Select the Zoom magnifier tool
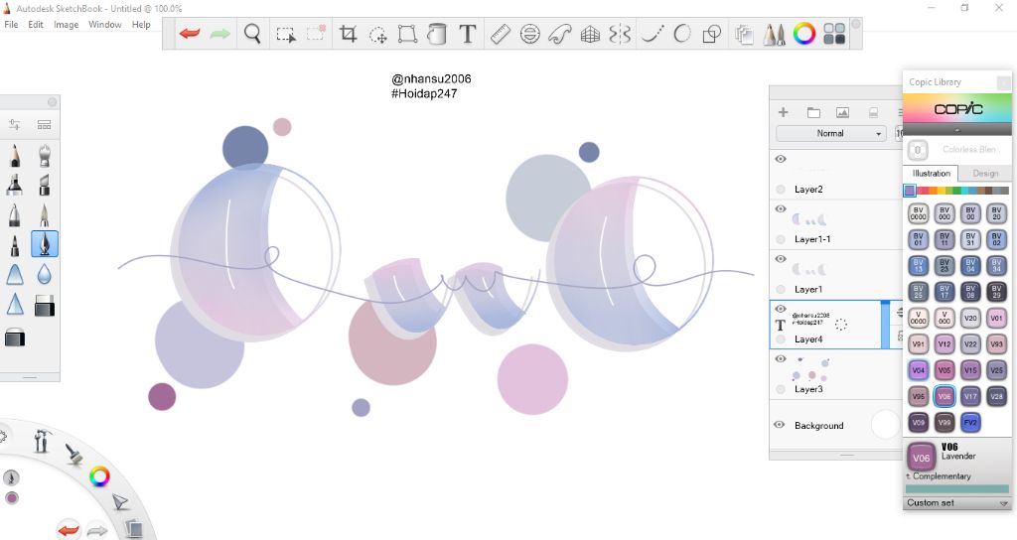 252,33
